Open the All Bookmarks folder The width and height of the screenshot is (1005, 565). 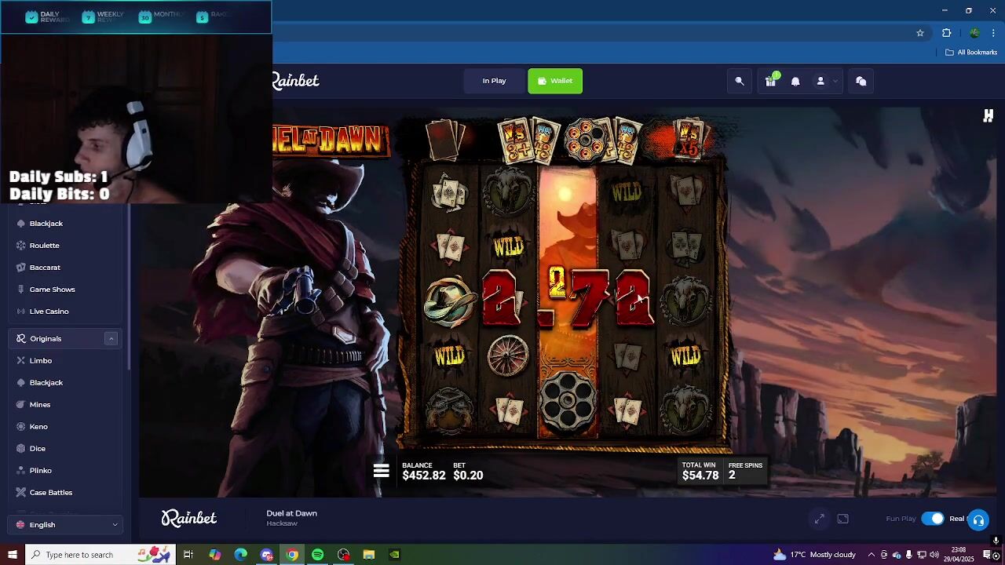click(971, 53)
